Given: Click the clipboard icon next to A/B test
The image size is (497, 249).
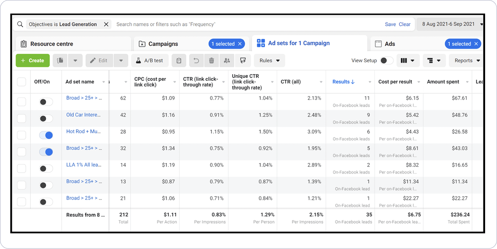Looking at the screenshot, I should [x=179, y=61].
